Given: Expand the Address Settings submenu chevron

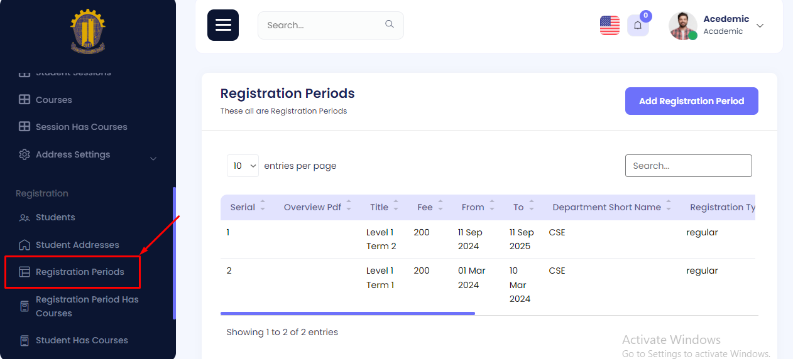Looking at the screenshot, I should [x=153, y=159].
